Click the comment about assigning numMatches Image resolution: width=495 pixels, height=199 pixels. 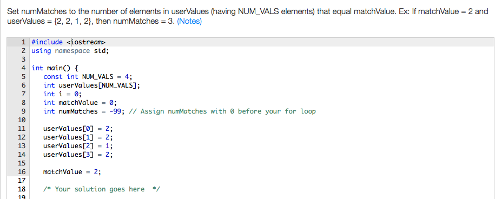pos(222,111)
